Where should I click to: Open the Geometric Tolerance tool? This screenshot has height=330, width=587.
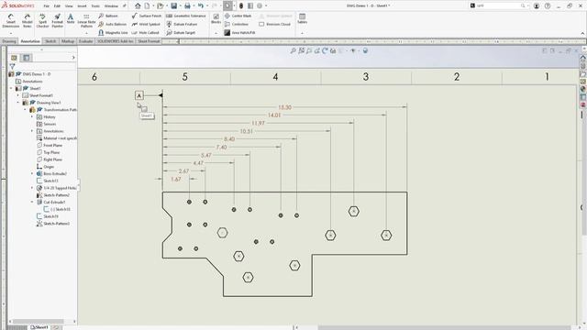pyautogui.click(x=185, y=16)
